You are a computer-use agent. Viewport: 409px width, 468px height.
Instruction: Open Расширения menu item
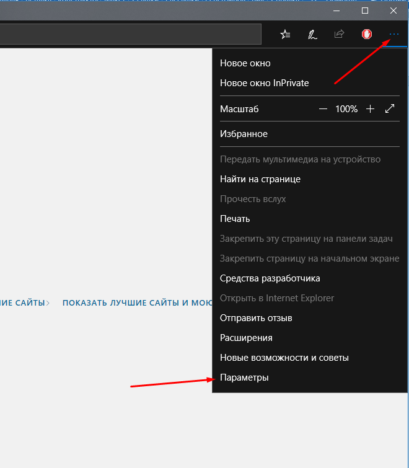pyautogui.click(x=310, y=338)
